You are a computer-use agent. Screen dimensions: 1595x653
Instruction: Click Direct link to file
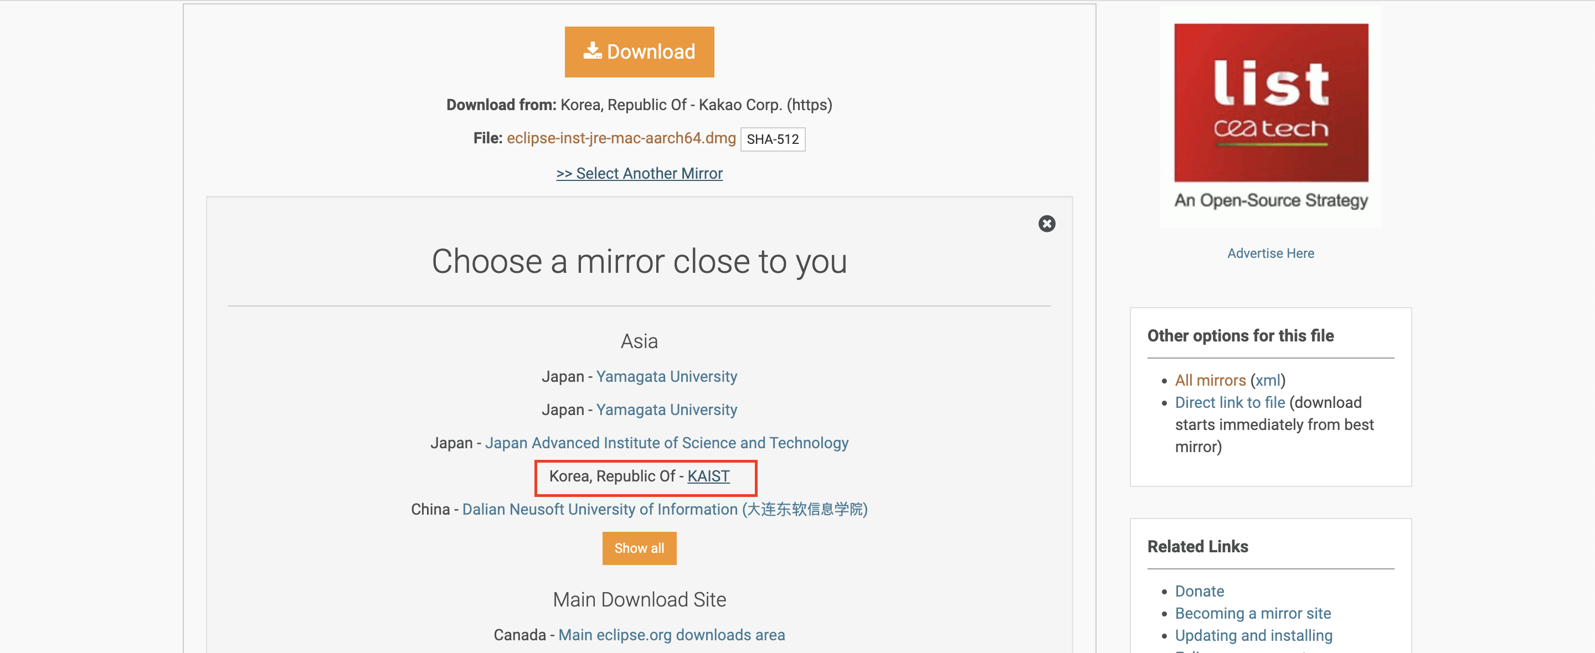pos(1229,402)
